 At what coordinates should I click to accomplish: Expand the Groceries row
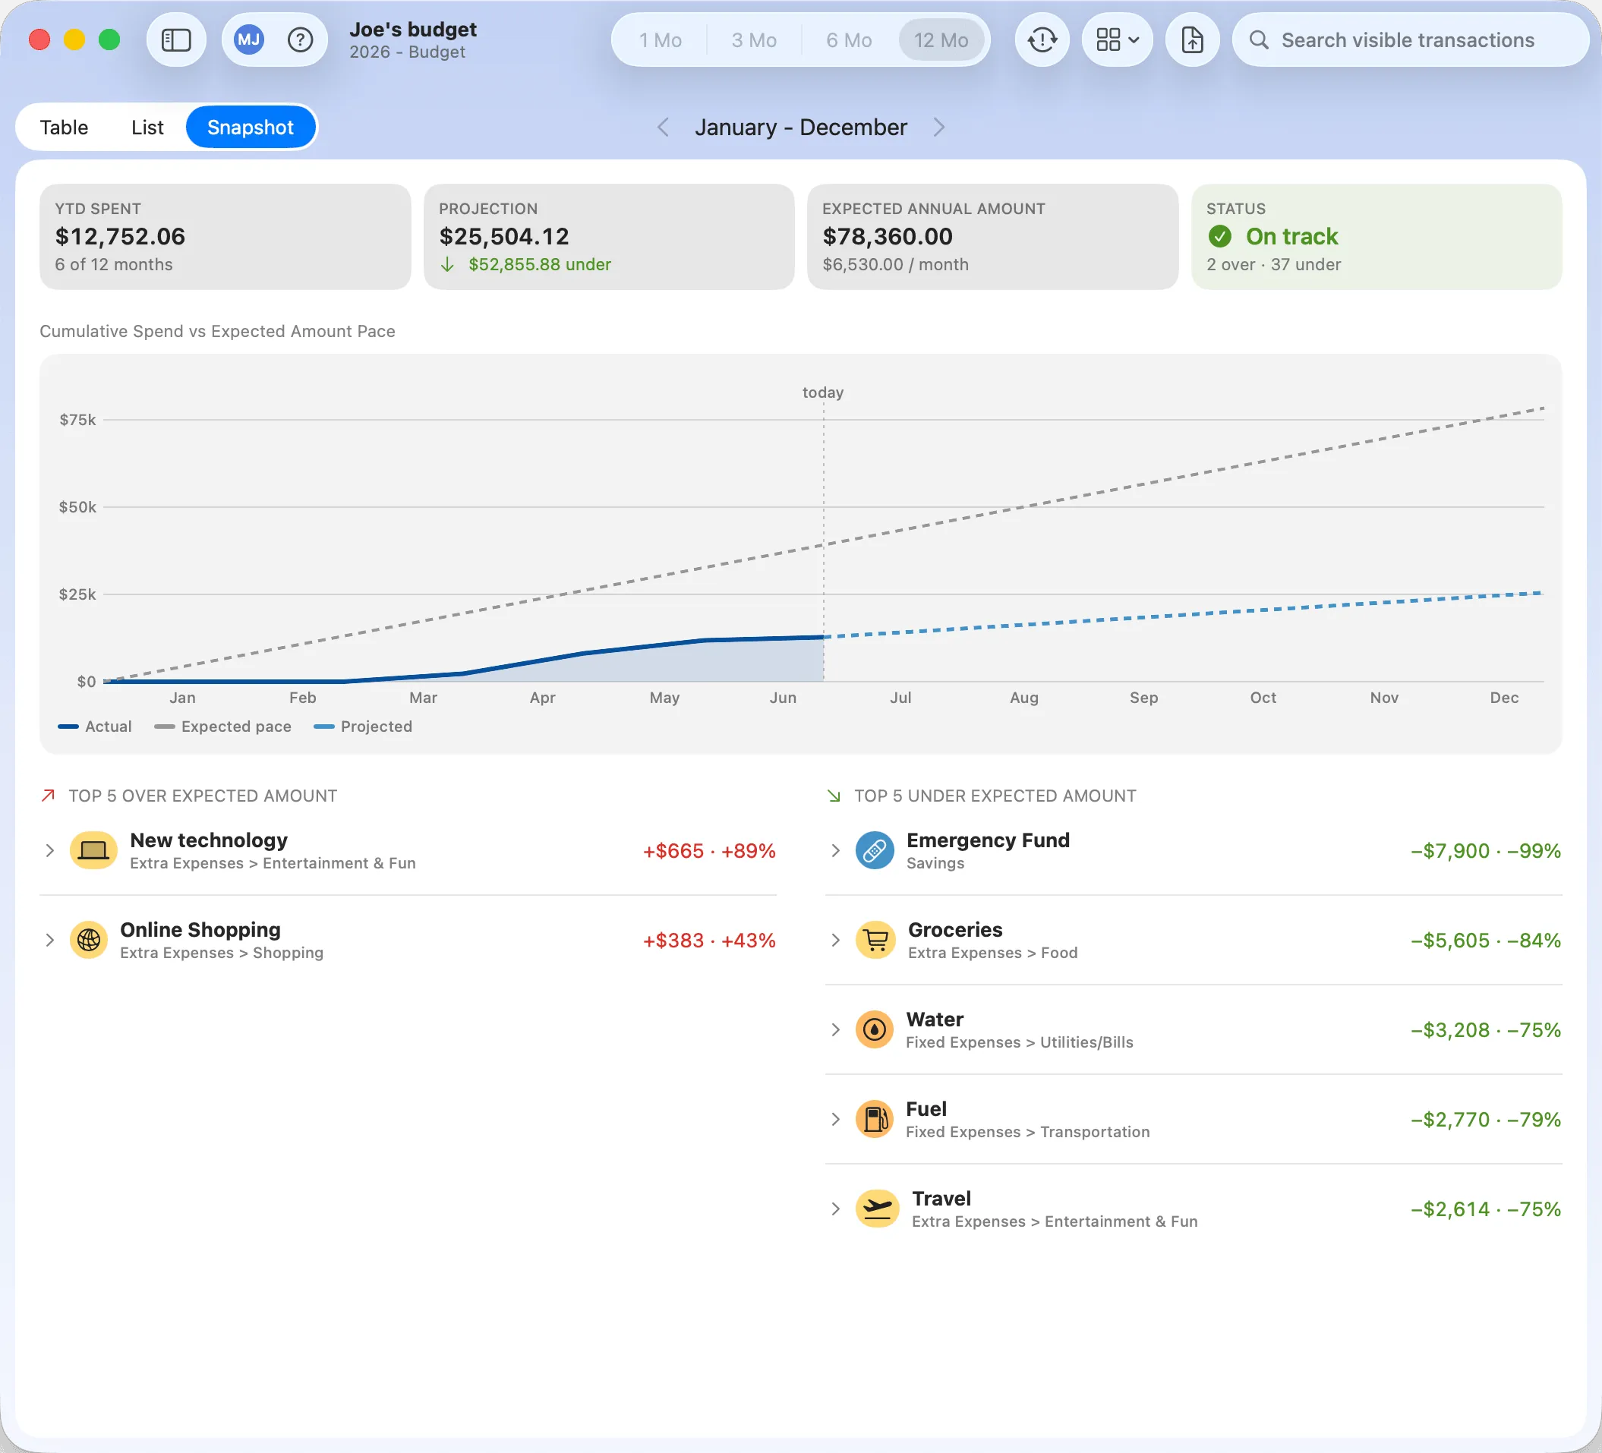(x=835, y=941)
